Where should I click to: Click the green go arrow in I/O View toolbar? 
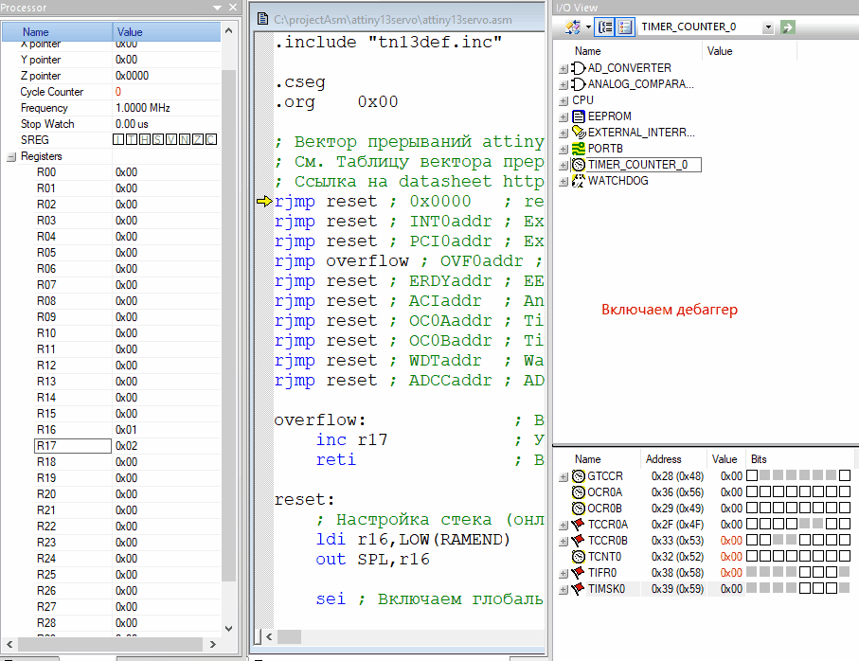click(x=787, y=27)
